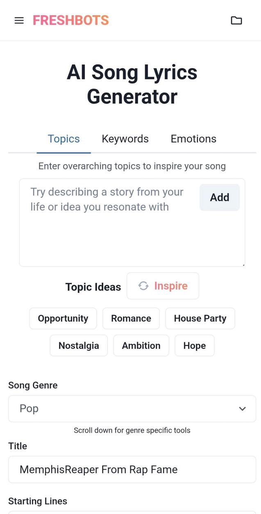Click Inspire to generate topic ideas

tap(163, 285)
